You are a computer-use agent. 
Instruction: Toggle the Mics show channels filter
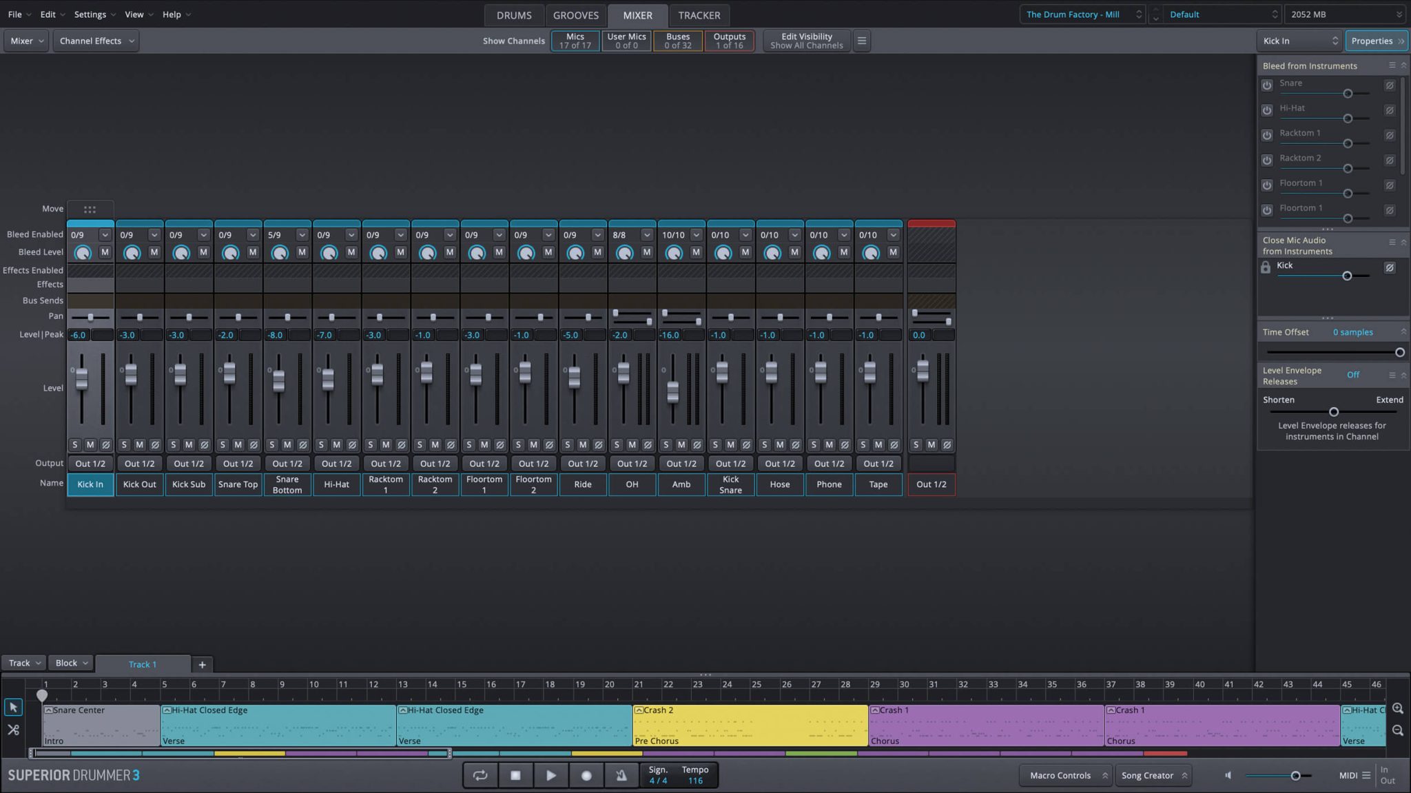(x=575, y=41)
